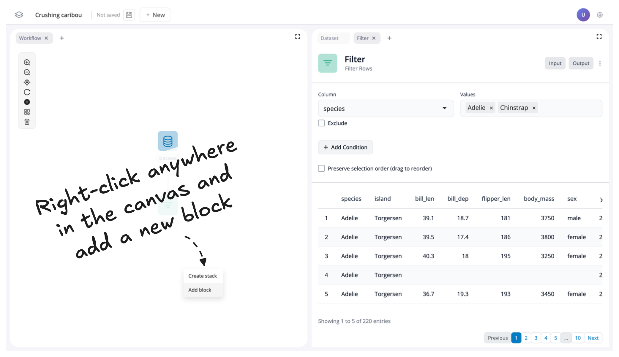Image resolution: width=619 pixels, height=357 pixels.
Task: Open the species column dropdown
Action: 386,109
